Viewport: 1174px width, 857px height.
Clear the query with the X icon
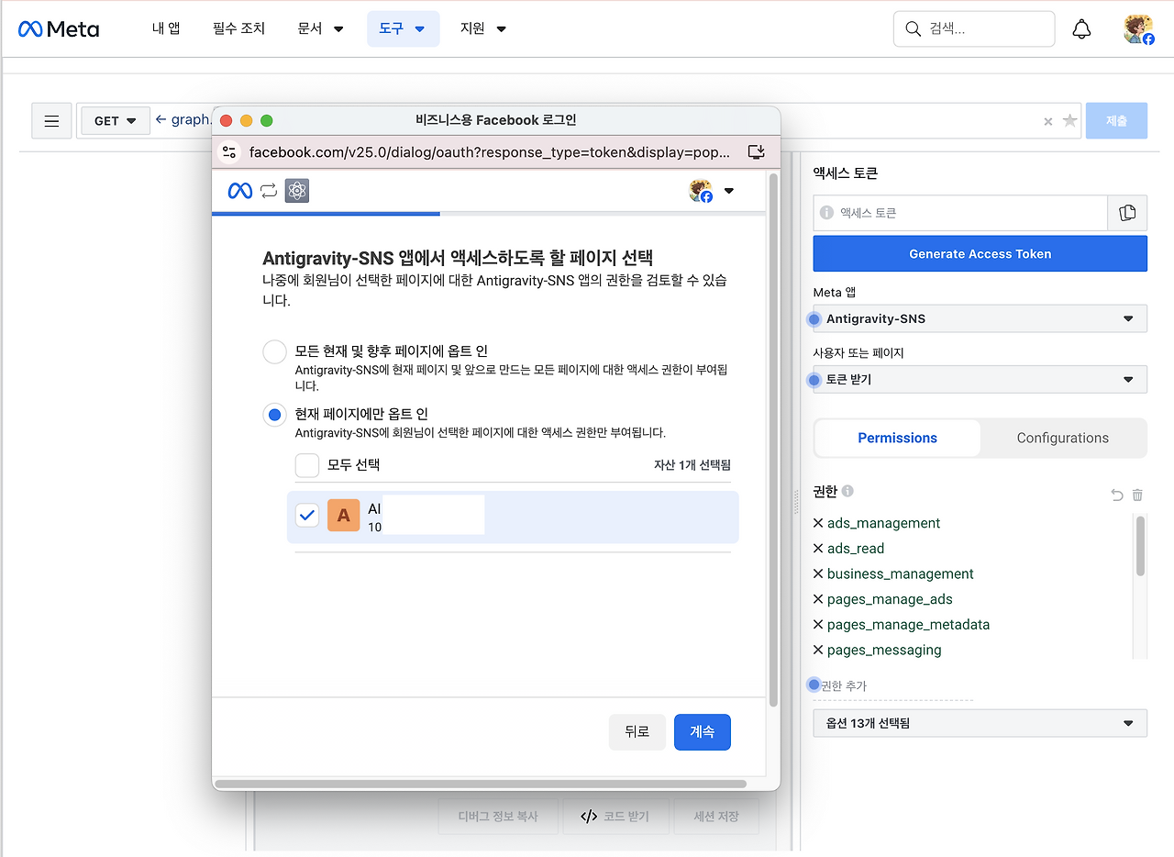1048,121
